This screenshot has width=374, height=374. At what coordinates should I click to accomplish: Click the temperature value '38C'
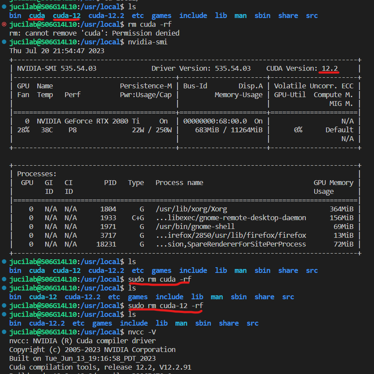47,130
